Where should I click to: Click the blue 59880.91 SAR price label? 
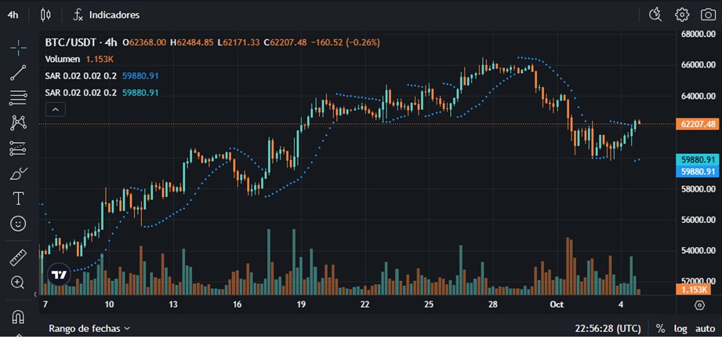tap(697, 172)
